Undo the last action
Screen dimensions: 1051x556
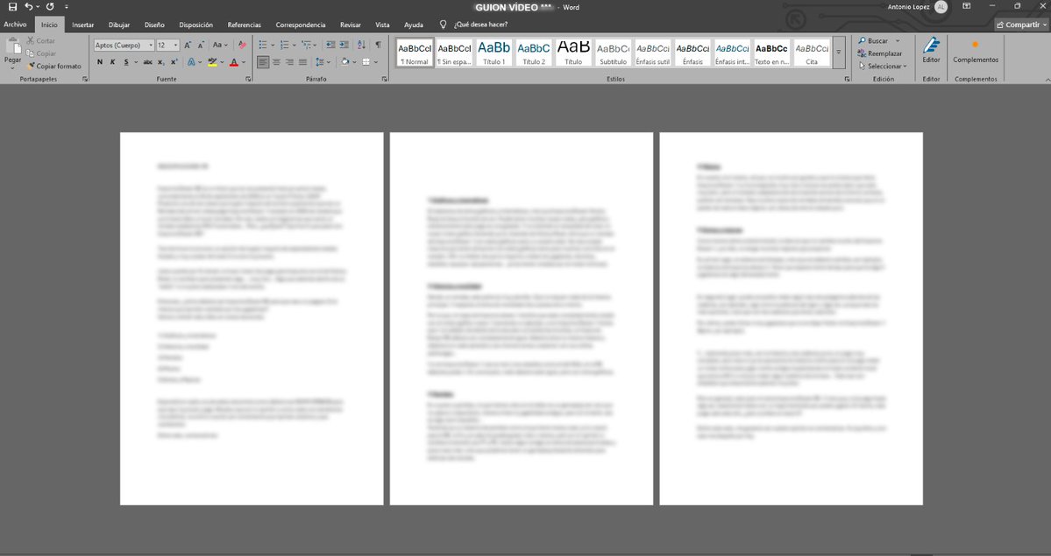28,7
